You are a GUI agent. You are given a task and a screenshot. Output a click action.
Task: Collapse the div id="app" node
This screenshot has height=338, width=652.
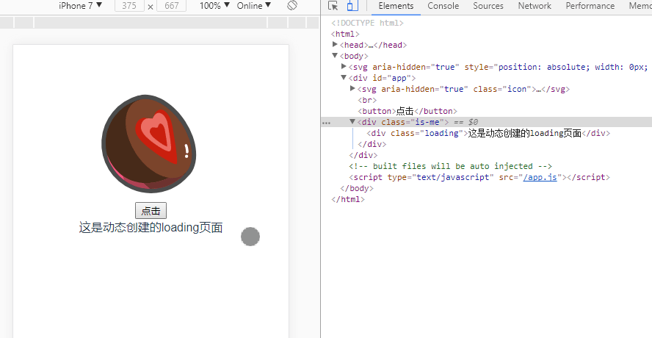(344, 77)
